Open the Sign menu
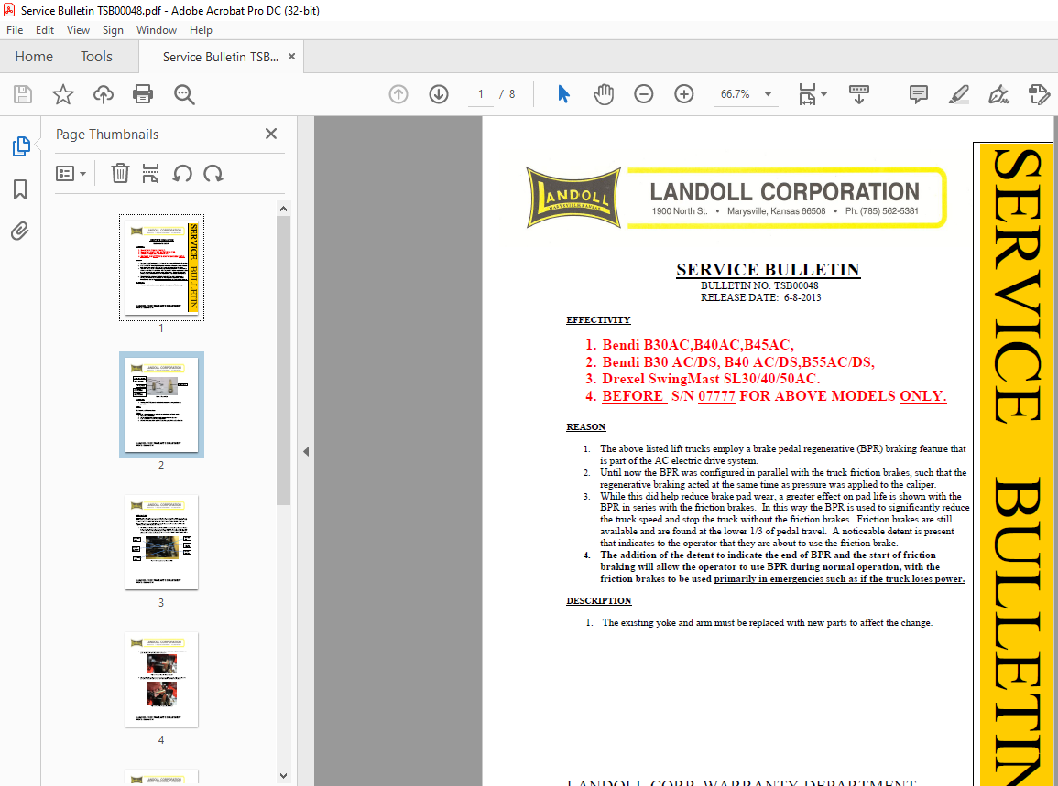This screenshot has height=786, width=1058. (x=113, y=29)
